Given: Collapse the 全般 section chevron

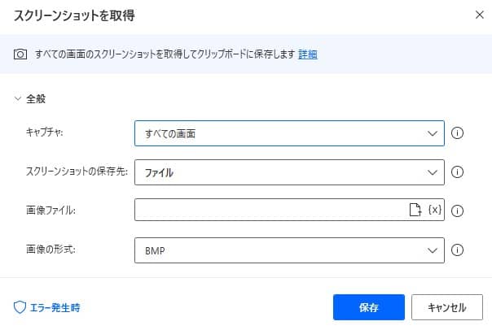Looking at the screenshot, I should (18, 98).
